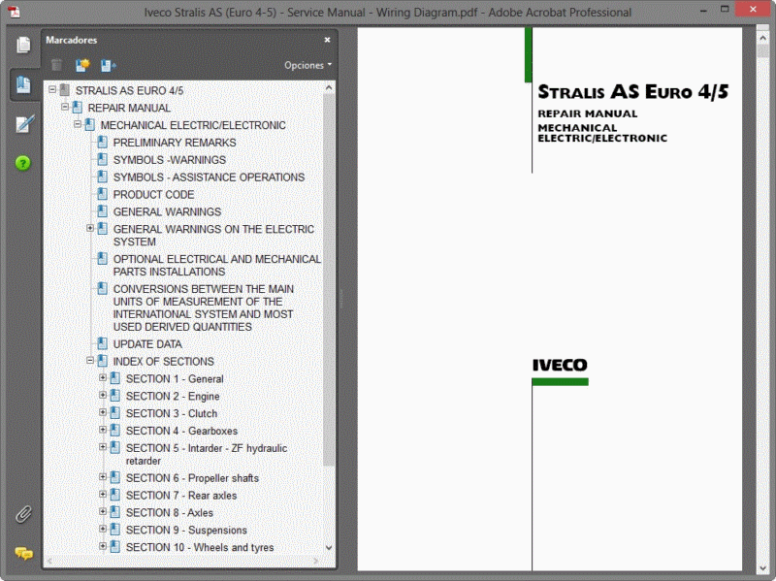The height and width of the screenshot is (581, 776).
Task: Jump to the UPDATE DATA bookmark
Action: [147, 344]
